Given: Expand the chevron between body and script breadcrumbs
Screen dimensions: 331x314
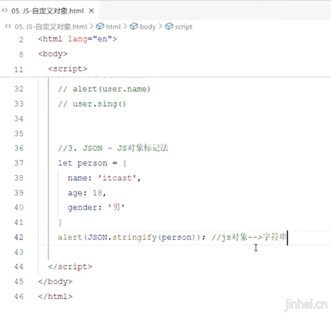Looking at the screenshot, I should (160, 26).
